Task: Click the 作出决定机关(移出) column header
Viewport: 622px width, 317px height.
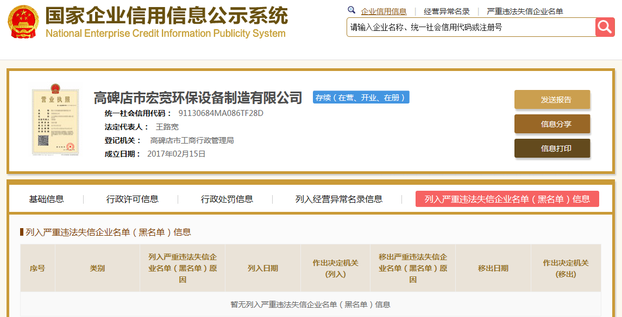Action: tap(566, 268)
